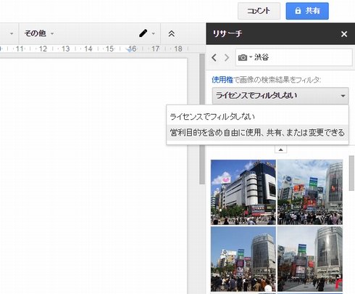Select the top-right Shibuya crossing thumbnail

point(310,192)
